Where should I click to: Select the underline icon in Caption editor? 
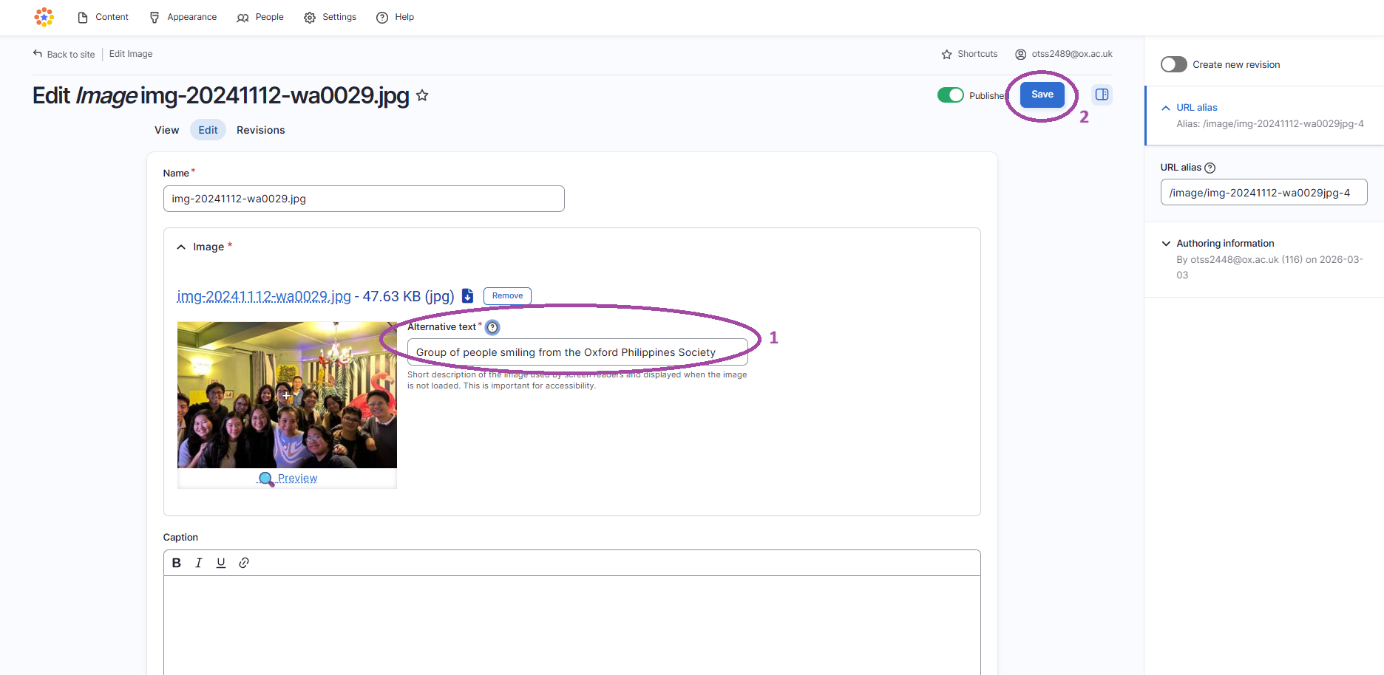pos(220,562)
